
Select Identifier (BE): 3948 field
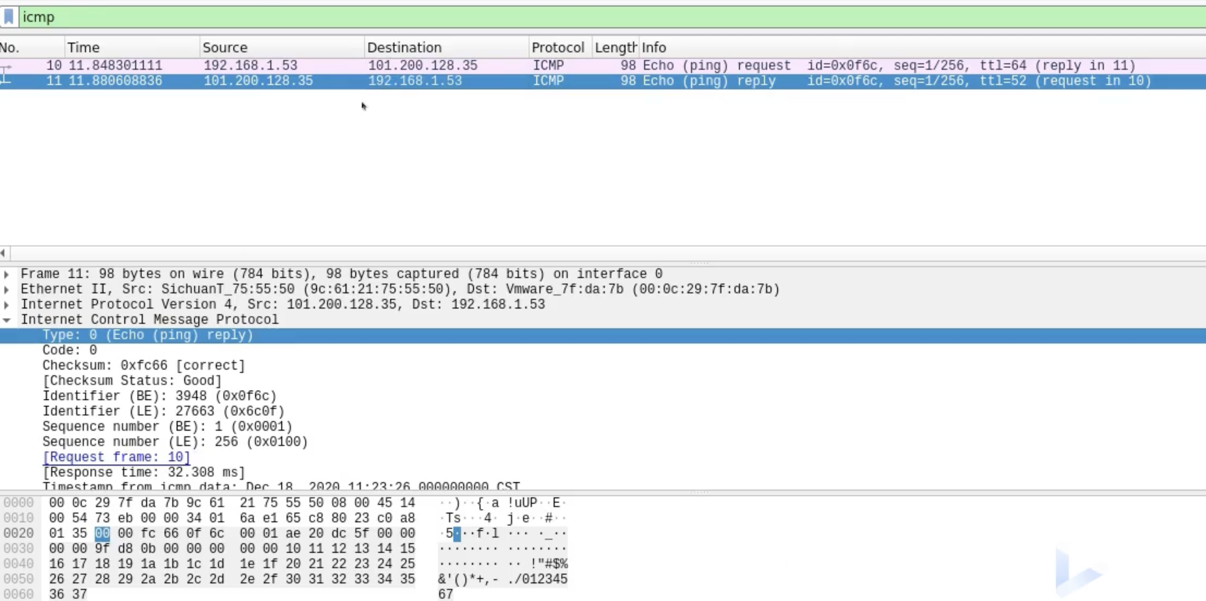[x=159, y=396]
